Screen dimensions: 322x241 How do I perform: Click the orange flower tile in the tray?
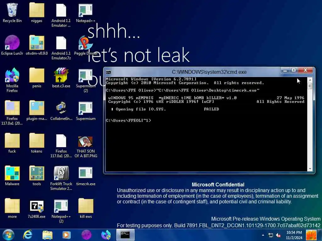(311, 235)
